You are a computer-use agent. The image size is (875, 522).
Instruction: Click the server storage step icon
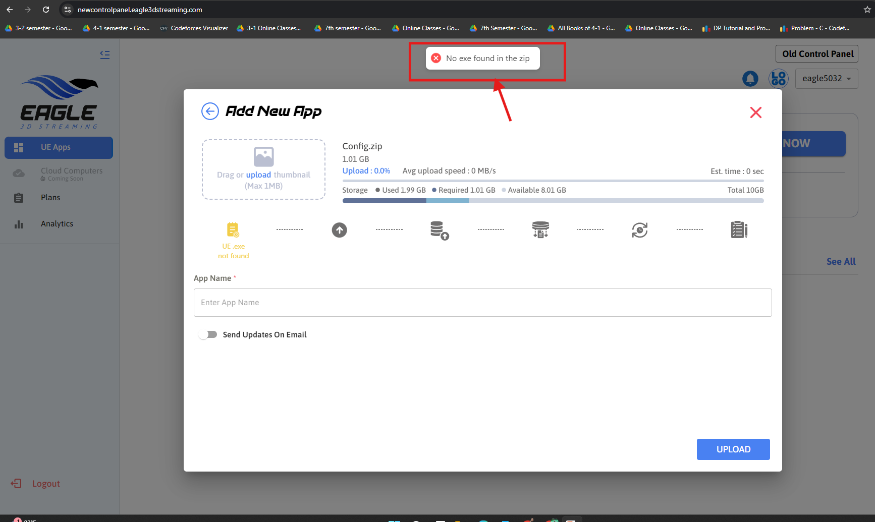point(540,230)
